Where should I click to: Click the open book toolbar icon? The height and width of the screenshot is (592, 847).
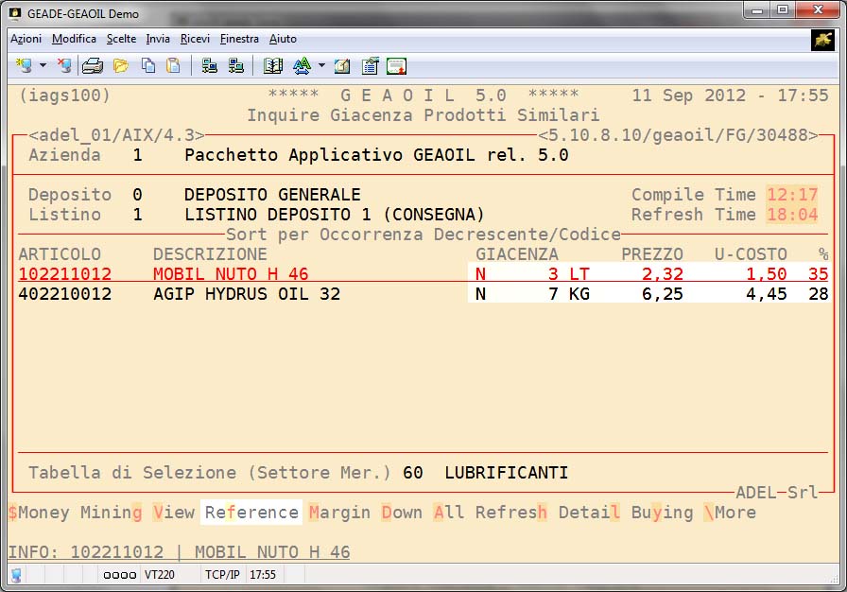click(x=273, y=65)
